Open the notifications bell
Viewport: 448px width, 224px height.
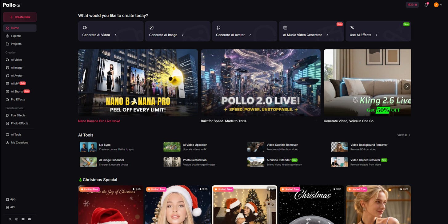click(x=426, y=5)
